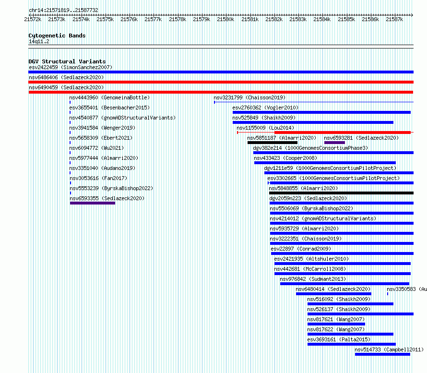Open nsv3351040 (Audano2019) variant
This screenshot has height=373, width=427.
point(102,168)
